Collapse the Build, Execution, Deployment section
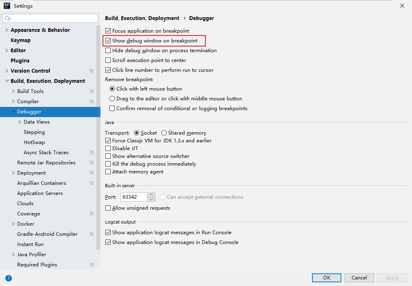Image resolution: width=412 pixels, height=286 pixels. [7, 81]
